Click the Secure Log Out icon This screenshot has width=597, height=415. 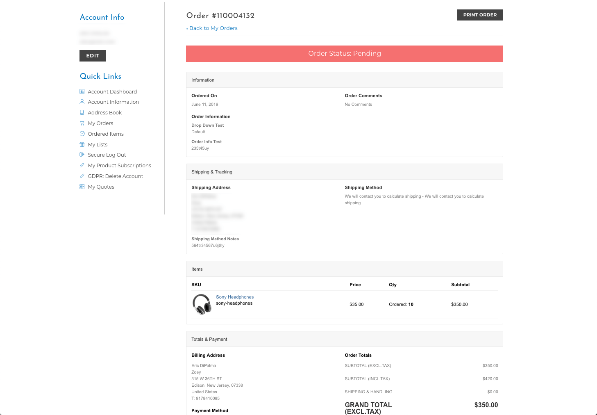click(x=82, y=155)
